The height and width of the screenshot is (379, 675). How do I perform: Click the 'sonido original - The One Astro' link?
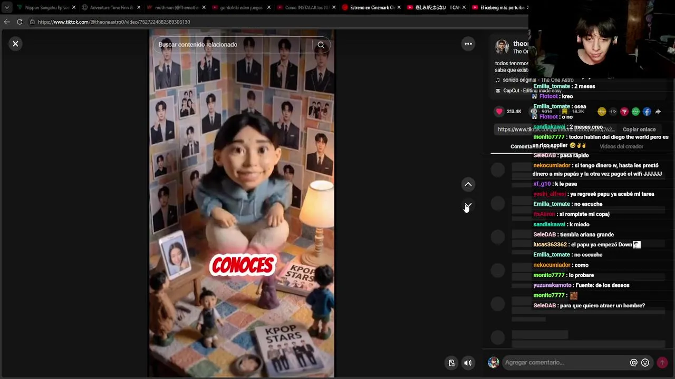(x=538, y=80)
